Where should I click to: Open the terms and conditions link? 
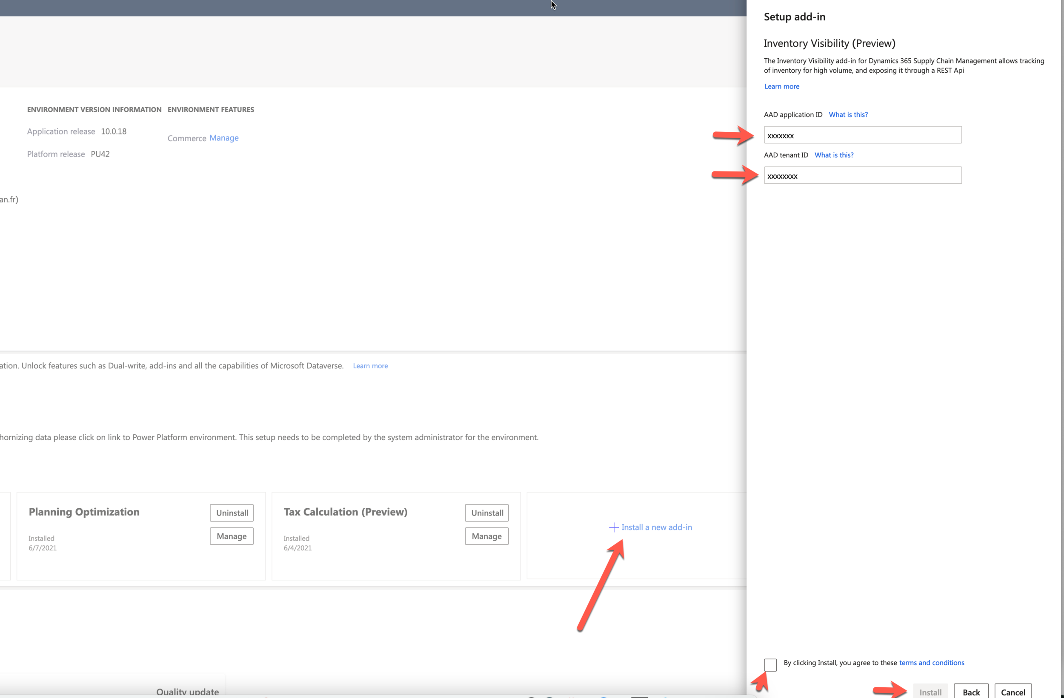[931, 663]
